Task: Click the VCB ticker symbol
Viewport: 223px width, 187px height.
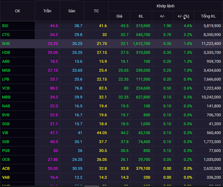Action: tap(6, 88)
